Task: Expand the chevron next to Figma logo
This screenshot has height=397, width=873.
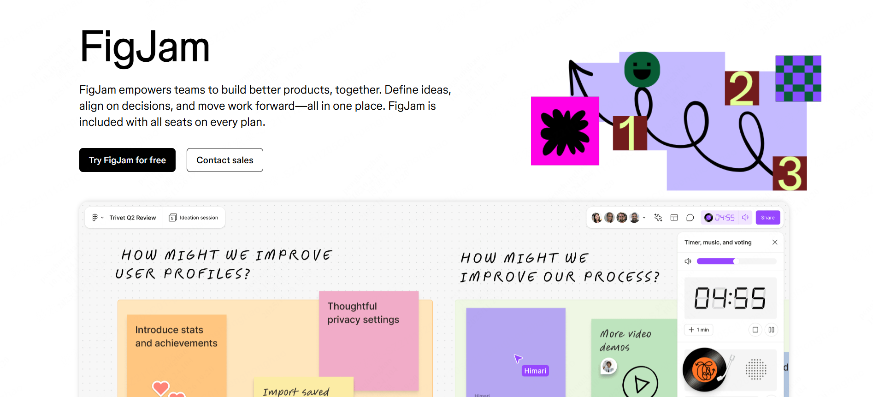Action: point(102,218)
